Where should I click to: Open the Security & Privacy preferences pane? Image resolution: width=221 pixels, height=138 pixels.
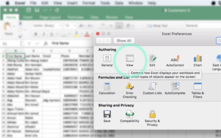click(152, 118)
